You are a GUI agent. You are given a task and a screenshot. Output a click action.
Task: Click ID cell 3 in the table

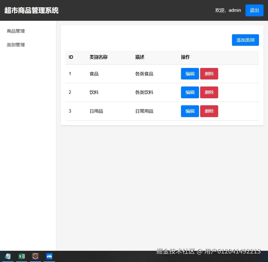70,111
